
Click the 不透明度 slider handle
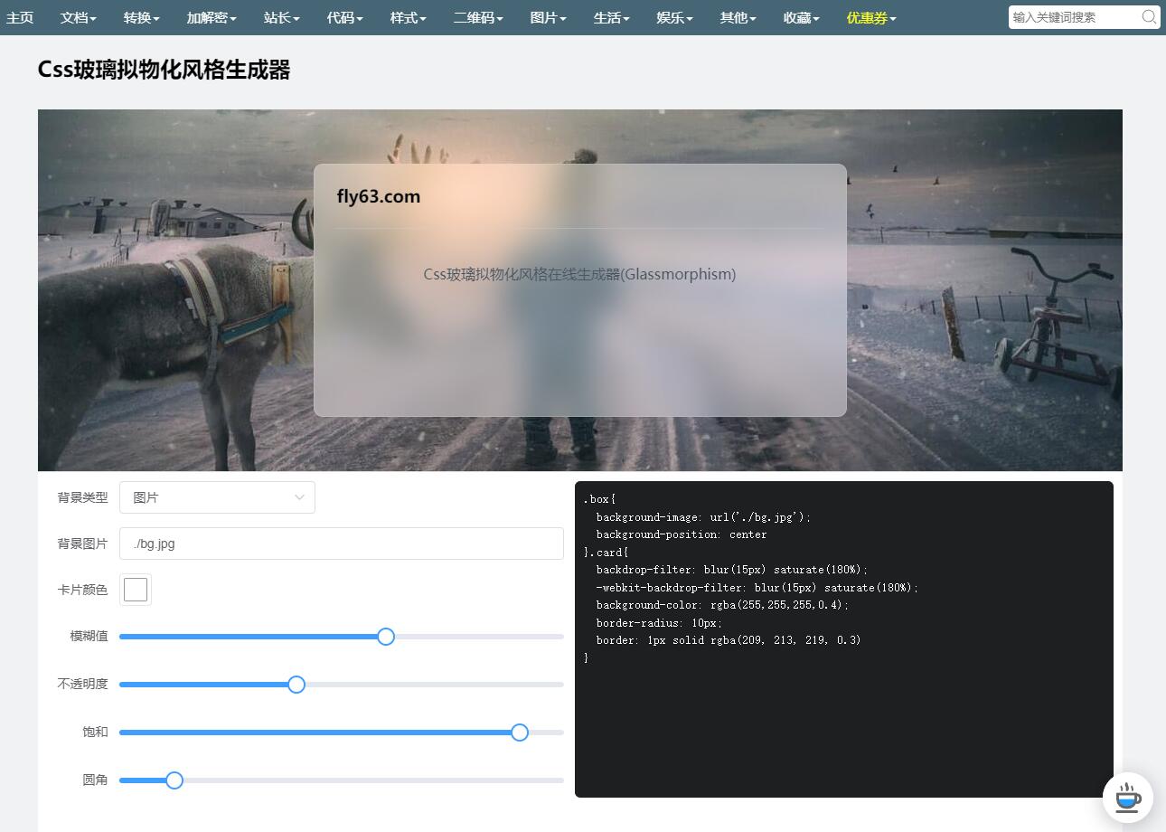click(296, 685)
